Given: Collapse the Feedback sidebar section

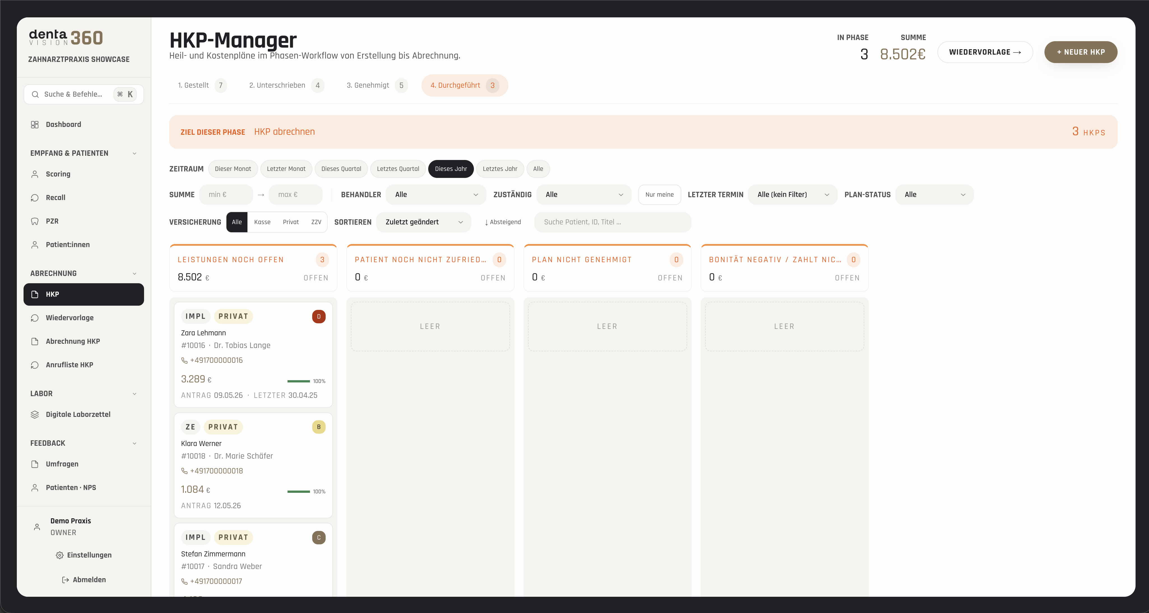Looking at the screenshot, I should pyautogui.click(x=134, y=444).
